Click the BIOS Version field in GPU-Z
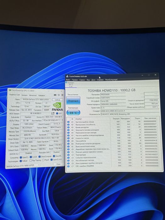Viewport: 165px width, 220px height. pos(36,113)
